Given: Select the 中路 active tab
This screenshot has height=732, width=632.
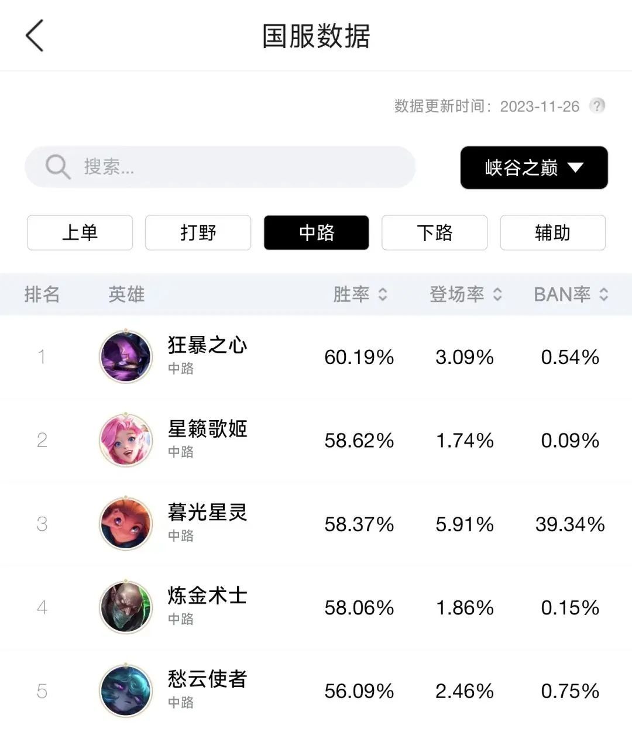Looking at the screenshot, I should [x=317, y=233].
